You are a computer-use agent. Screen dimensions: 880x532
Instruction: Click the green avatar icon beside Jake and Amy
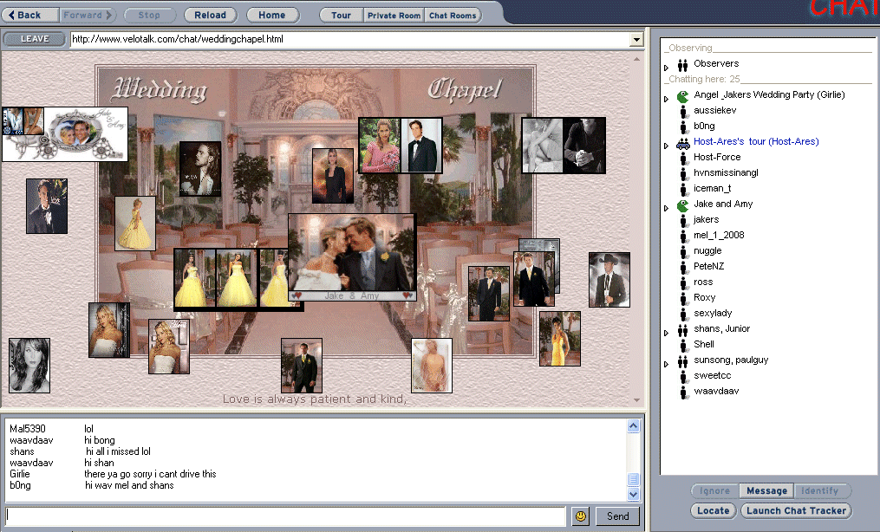click(x=682, y=205)
